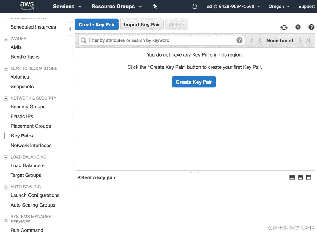Open Load Balancers in the sidebar
This screenshot has height=233, width=317.
pos(27,165)
